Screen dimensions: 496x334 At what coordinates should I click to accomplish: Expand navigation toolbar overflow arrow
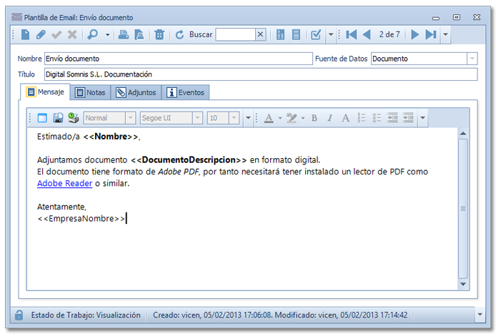click(x=445, y=34)
